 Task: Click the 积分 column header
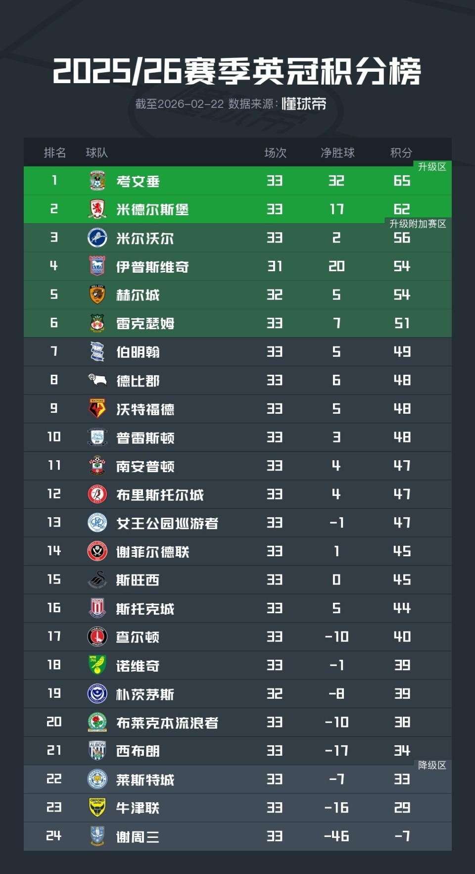point(401,153)
